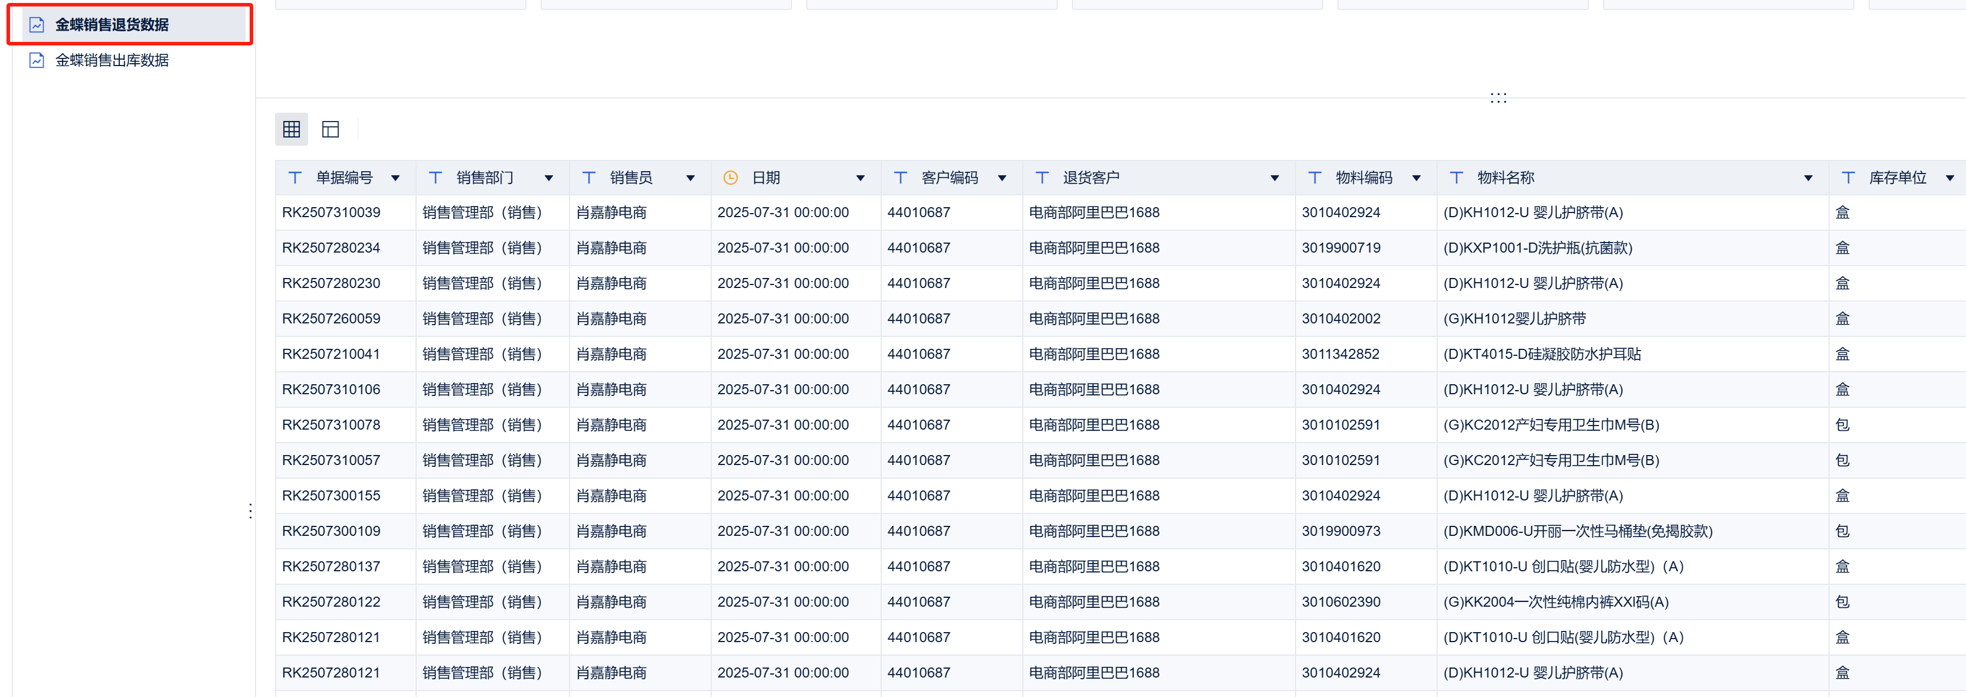Viewport: 1966px width, 697px height.
Task: Click the text-type icon of 物料编码 column
Action: [1315, 178]
